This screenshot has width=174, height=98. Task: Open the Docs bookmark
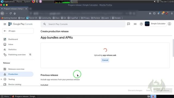click(56, 18)
